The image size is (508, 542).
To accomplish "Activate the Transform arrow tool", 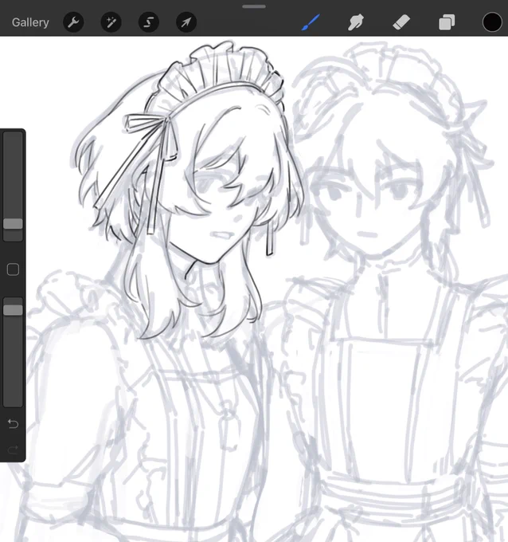I will click(x=186, y=22).
